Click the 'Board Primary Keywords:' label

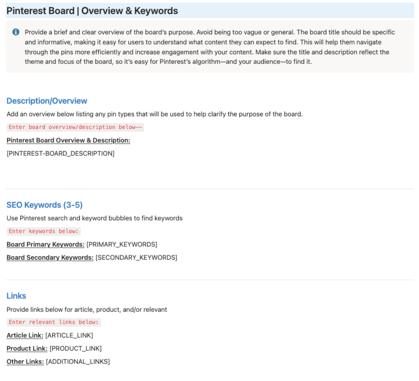coord(45,244)
